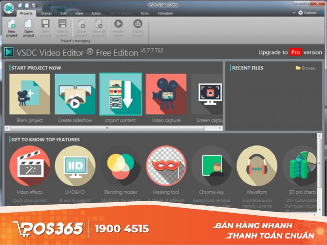Click the VSDC logo beside the Free Edition title
The width and height of the screenshot is (327, 245).
pos(9,52)
